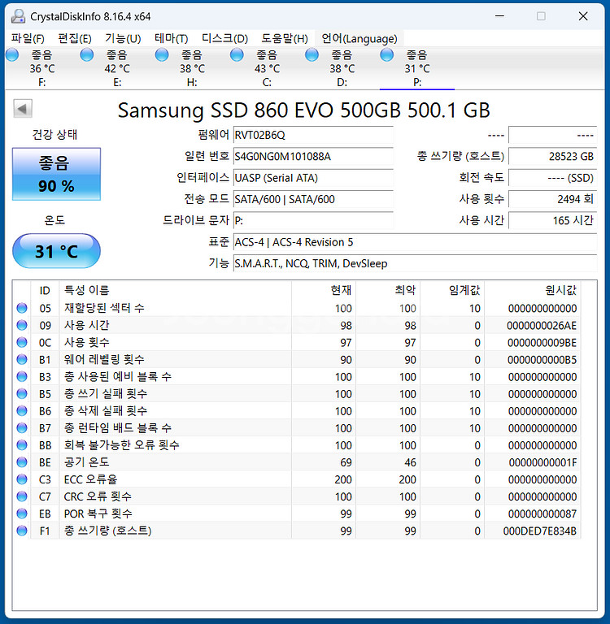The image size is (610, 624).
Task: Open the 기능(U) menu
Action: tap(122, 38)
